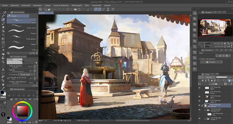
Task: Pick the Lasso selection tool
Action: click(3, 46)
